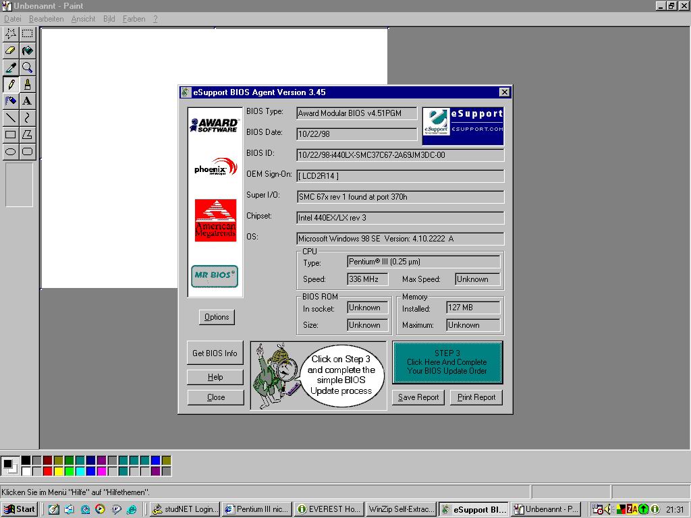
Task: Click the taskbar clock showing 21:31
Action: 674,510
